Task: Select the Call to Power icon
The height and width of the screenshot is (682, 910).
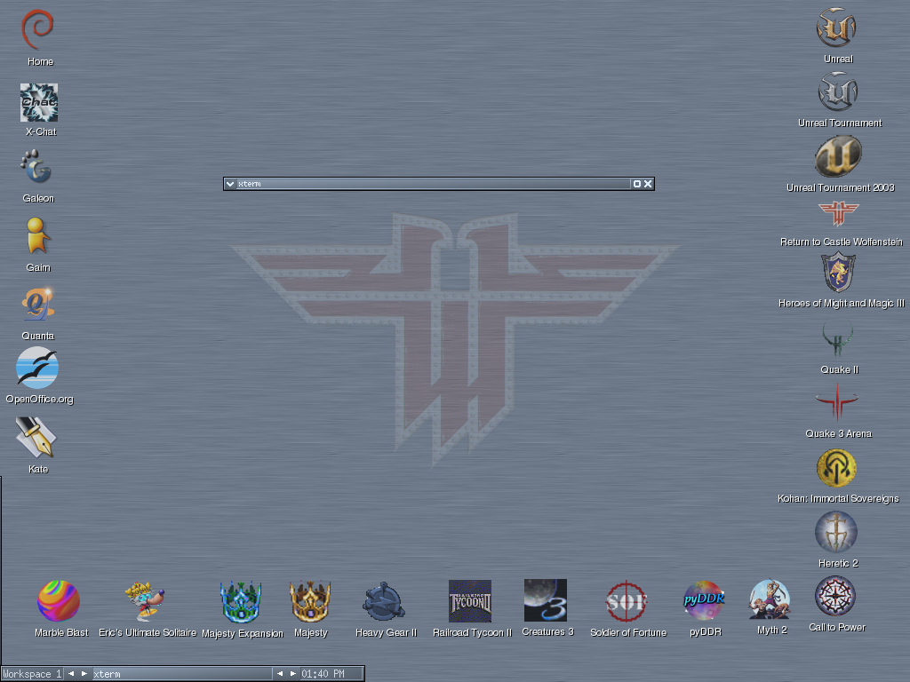Action: click(835, 596)
